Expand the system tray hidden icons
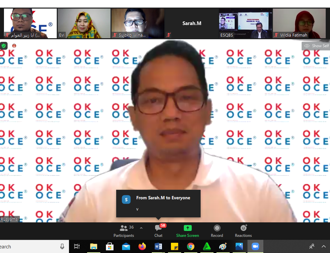The height and width of the screenshot is (253, 330). click(x=324, y=246)
